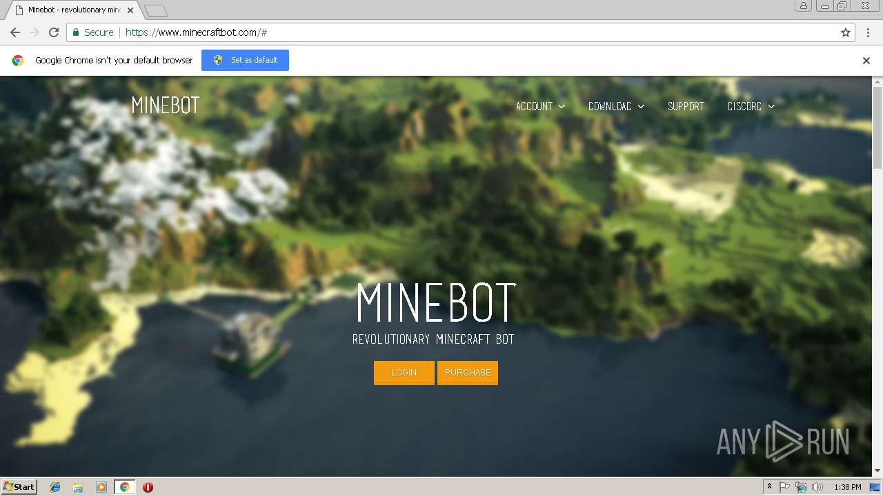Open the media player taskbar icon

coord(101,487)
